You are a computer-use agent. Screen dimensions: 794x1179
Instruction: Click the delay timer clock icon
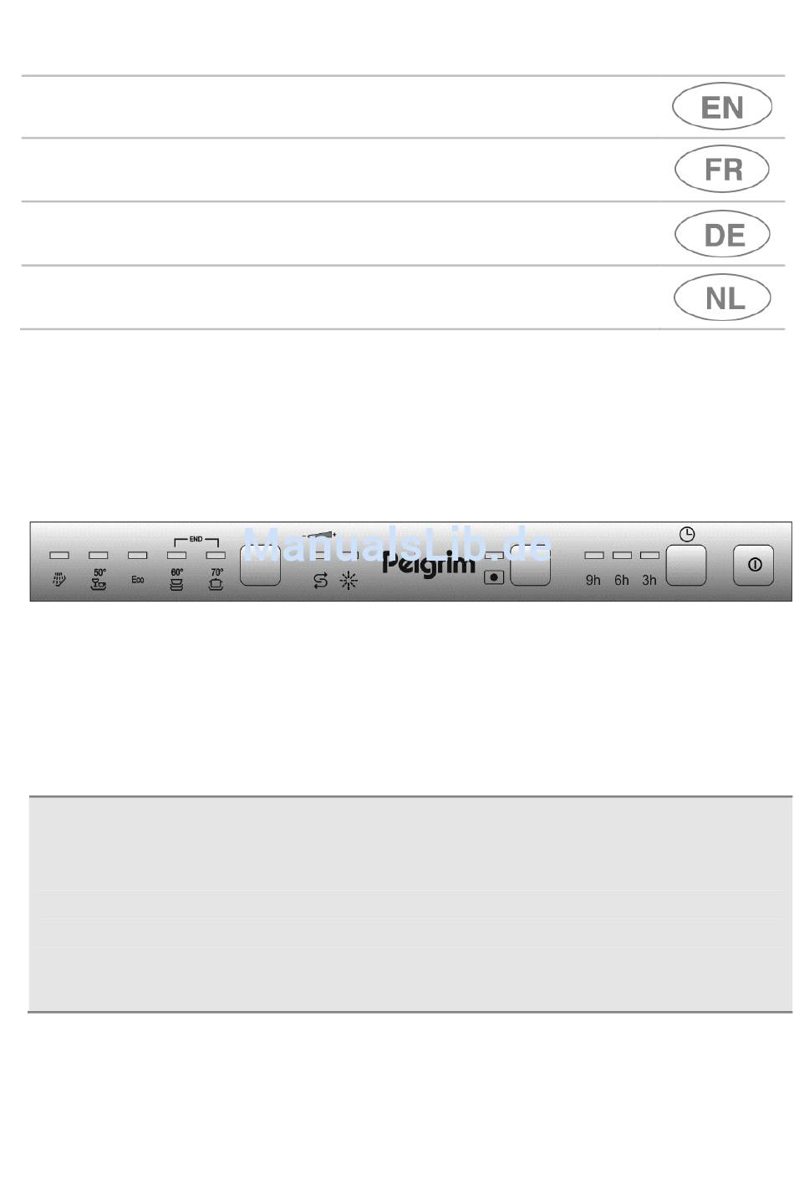tap(687, 534)
